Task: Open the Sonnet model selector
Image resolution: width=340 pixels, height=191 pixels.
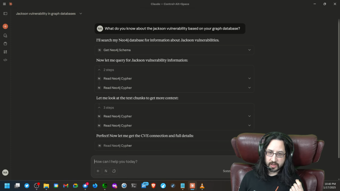Action: (x=227, y=171)
